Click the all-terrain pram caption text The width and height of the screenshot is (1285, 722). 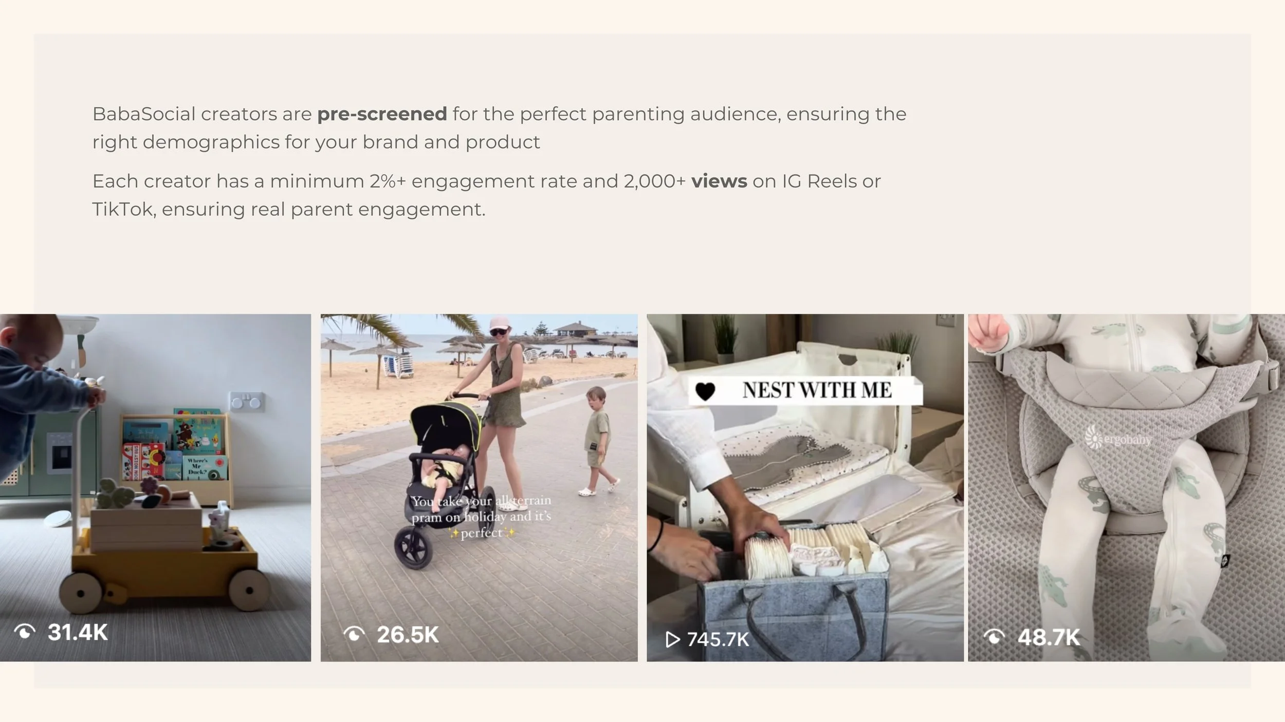coord(481,516)
